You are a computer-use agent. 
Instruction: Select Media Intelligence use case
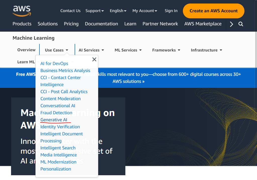[59, 155]
